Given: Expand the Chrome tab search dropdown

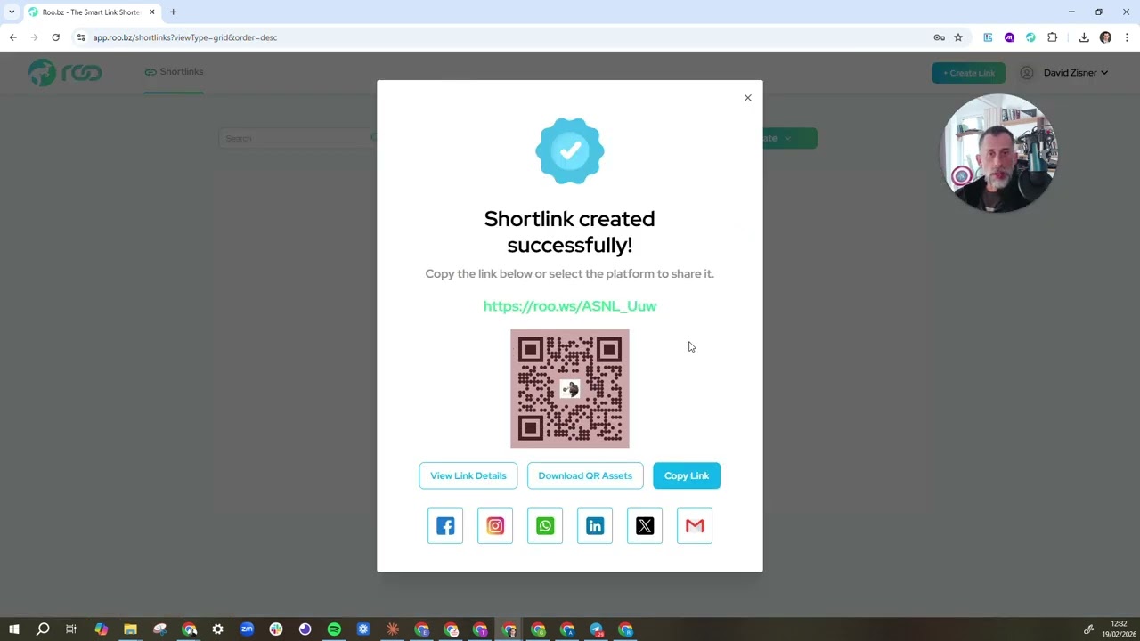Looking at the screenshot, I should [12, 12].
